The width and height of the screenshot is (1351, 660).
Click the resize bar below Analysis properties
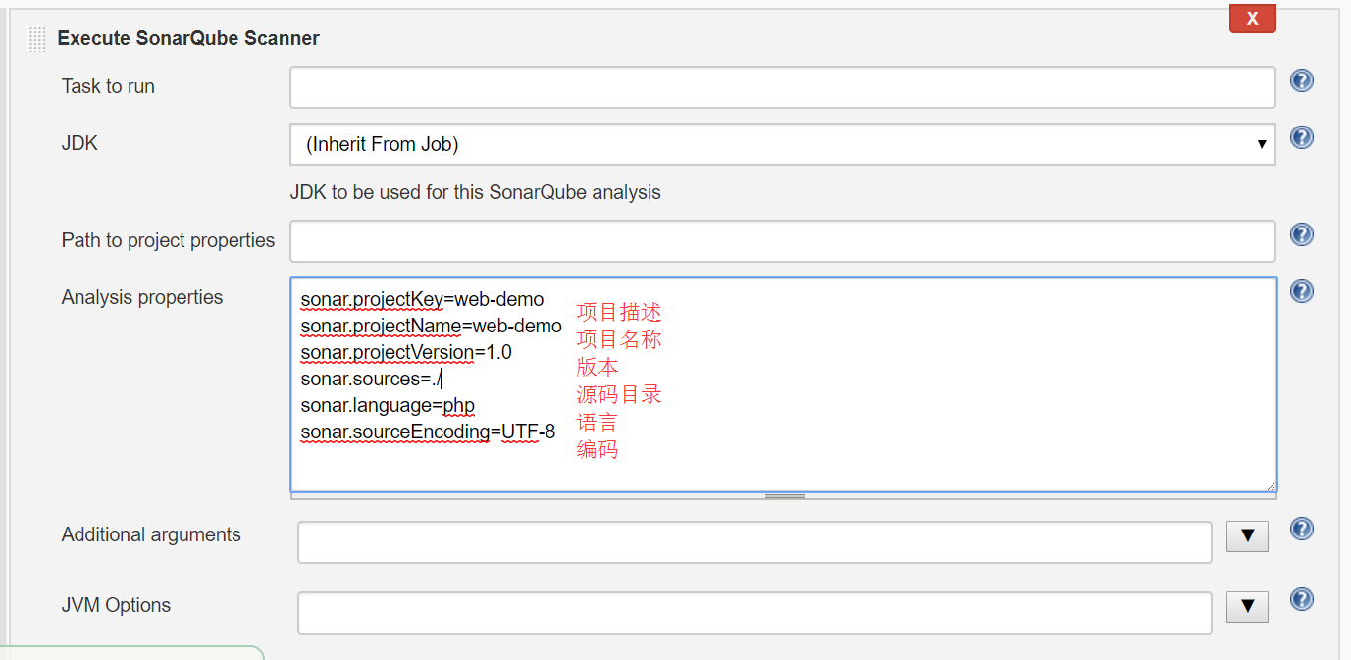pos(784,496)
